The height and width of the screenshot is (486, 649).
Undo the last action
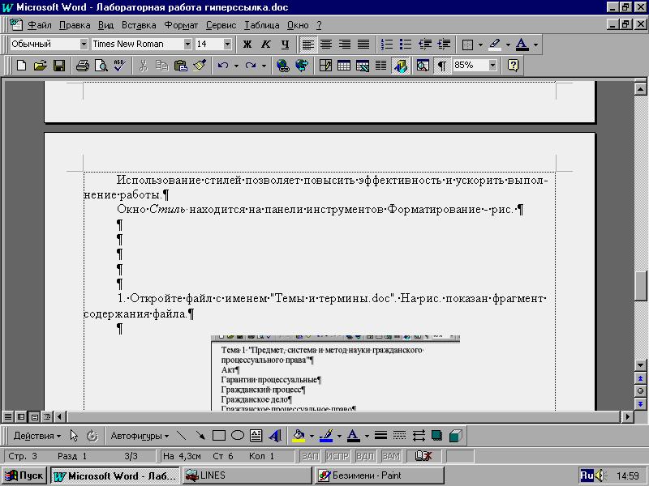pyautogui.click(x=223, y=66)
